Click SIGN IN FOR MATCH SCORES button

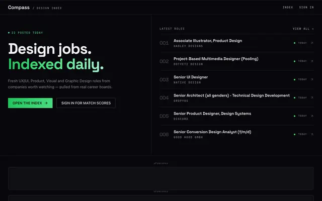coord(86,103)
